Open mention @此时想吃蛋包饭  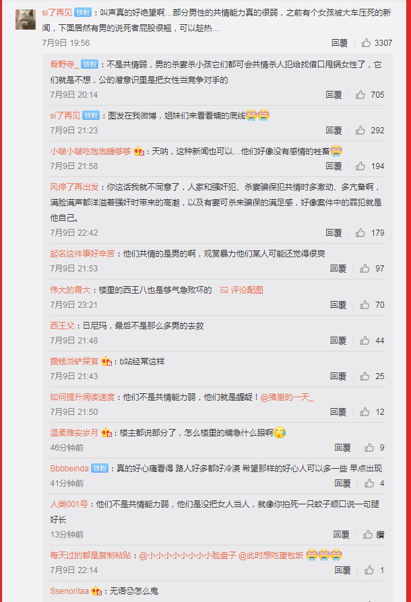click(271, 555)
